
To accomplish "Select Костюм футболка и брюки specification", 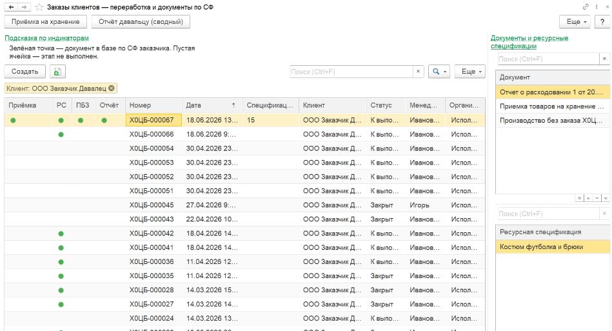I will coord(553,246).
